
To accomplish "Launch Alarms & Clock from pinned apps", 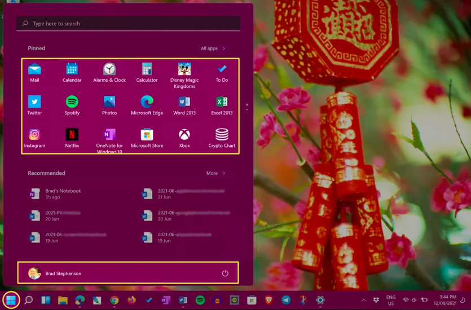I will click(109, 72).
